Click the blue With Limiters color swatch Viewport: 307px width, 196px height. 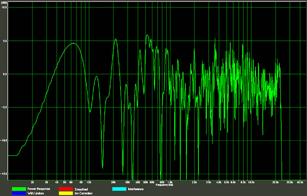19,193
